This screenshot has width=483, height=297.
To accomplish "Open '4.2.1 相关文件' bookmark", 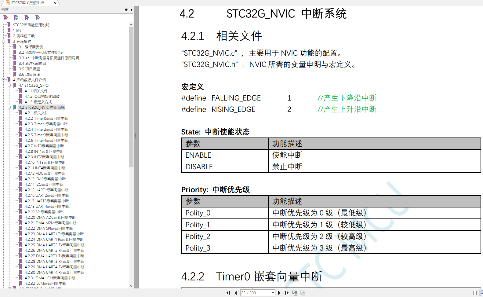I will pyautogui.click(x=36, y=113).
